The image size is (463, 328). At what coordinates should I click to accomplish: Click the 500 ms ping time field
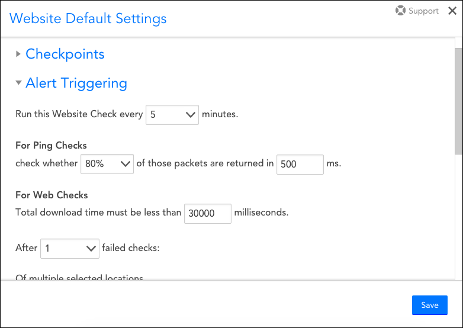click(300, 164)
